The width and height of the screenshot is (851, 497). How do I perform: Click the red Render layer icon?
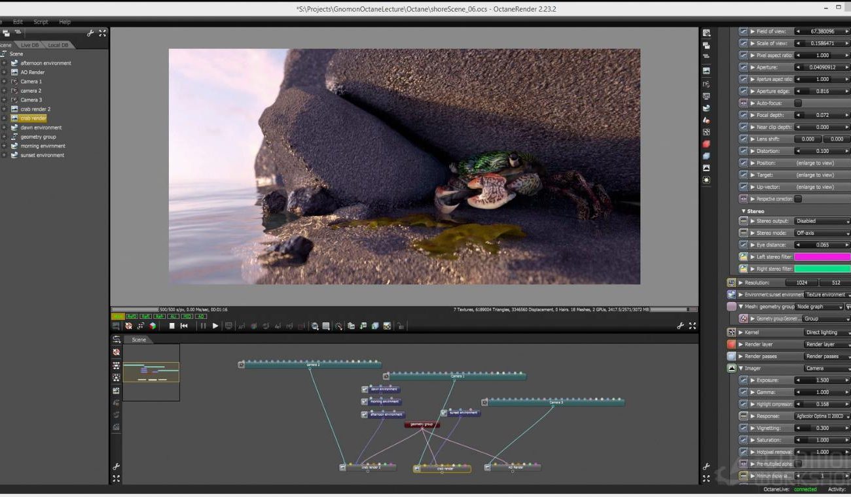731,344
